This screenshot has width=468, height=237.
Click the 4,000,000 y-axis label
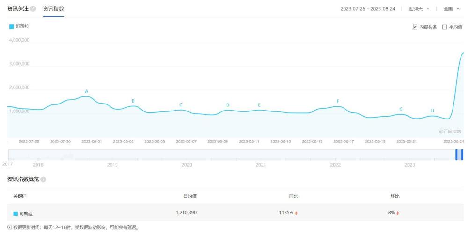[19, 40]
